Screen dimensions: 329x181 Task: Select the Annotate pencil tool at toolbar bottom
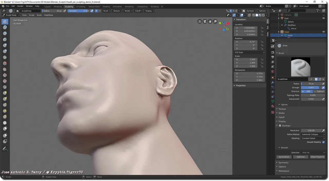[x=5, y=149]
